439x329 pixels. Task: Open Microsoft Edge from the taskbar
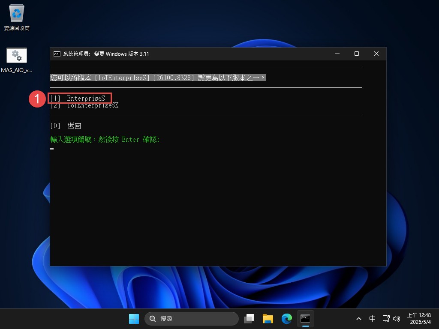tap(287, 319)
